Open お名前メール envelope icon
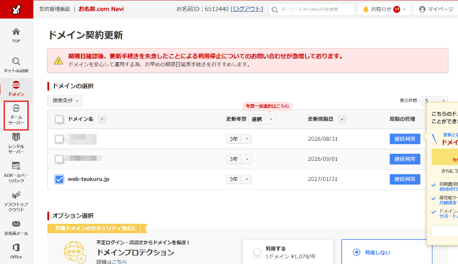The width and height of the screenshot is (458, 264). (16, 227)
